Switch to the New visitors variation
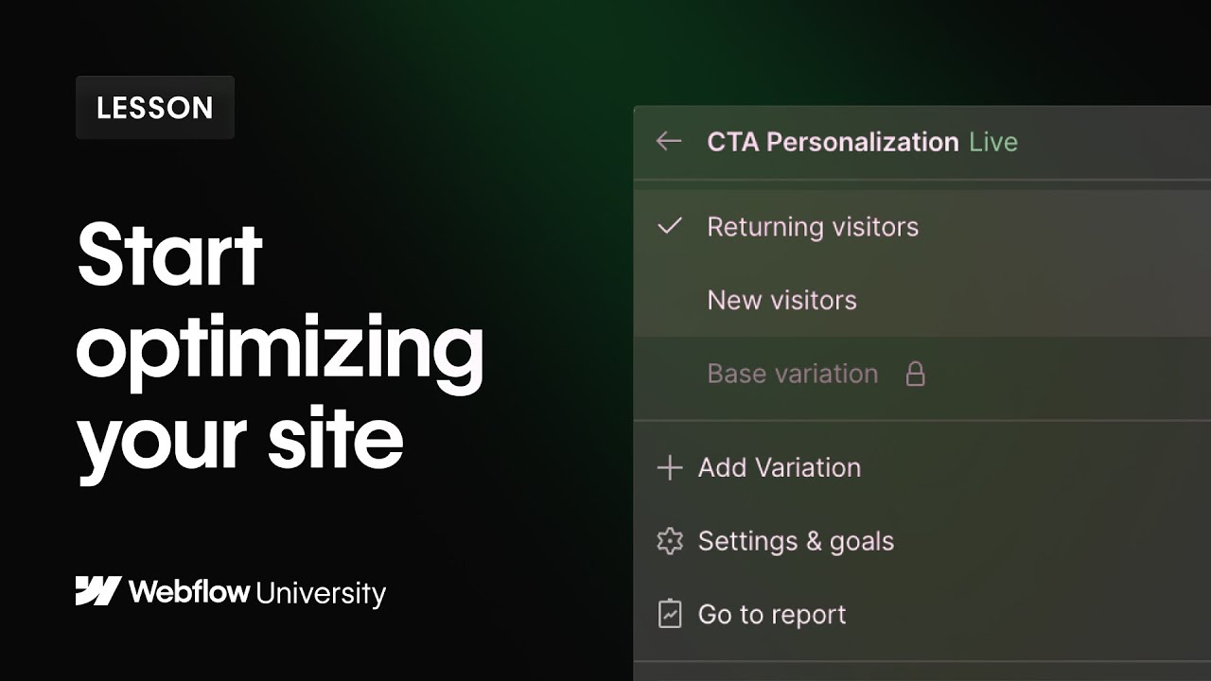This screenshot has height=681, width=1211. [x=781, y=301]
